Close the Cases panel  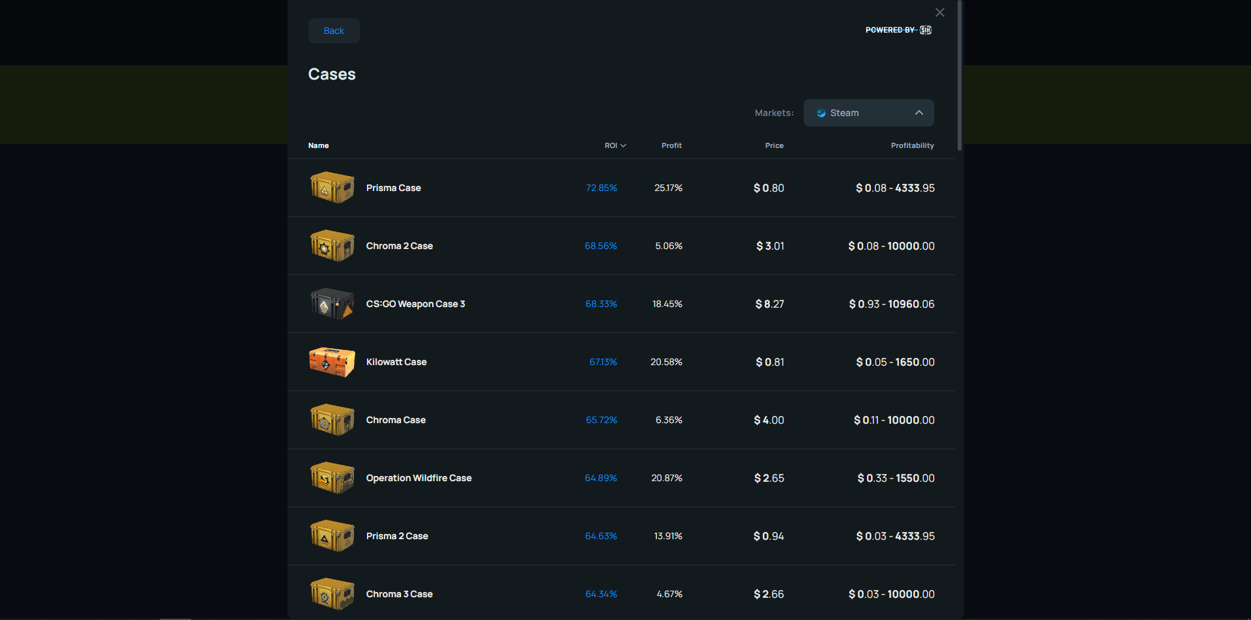tap(939, 12)
